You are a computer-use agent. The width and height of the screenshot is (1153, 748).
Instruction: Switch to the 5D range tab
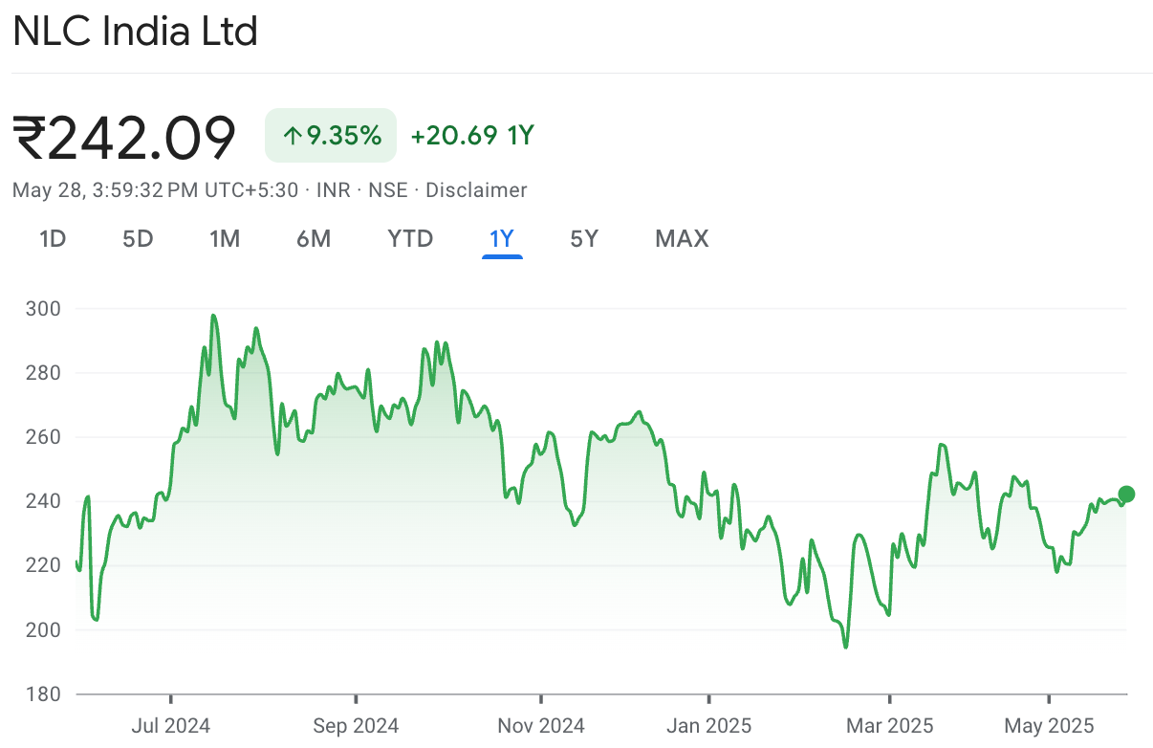[138, 238]
